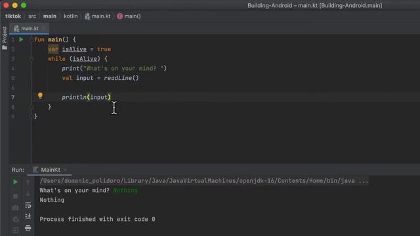Viewport: 420px width, 236px height.
Task: Click "Process finished with exit code 0" text
Action: 98,219
